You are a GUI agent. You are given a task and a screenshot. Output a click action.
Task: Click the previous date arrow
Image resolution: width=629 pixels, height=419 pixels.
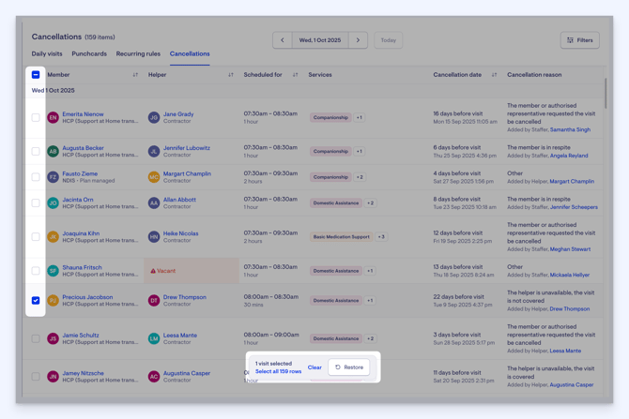(x=283, y=40)
